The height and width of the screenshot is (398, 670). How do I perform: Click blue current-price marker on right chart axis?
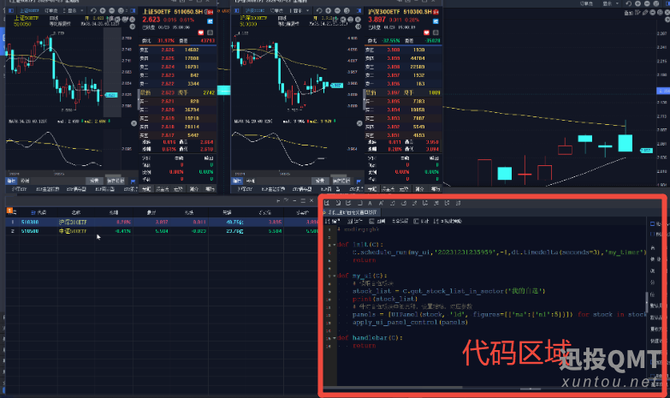tap(663, 91)
